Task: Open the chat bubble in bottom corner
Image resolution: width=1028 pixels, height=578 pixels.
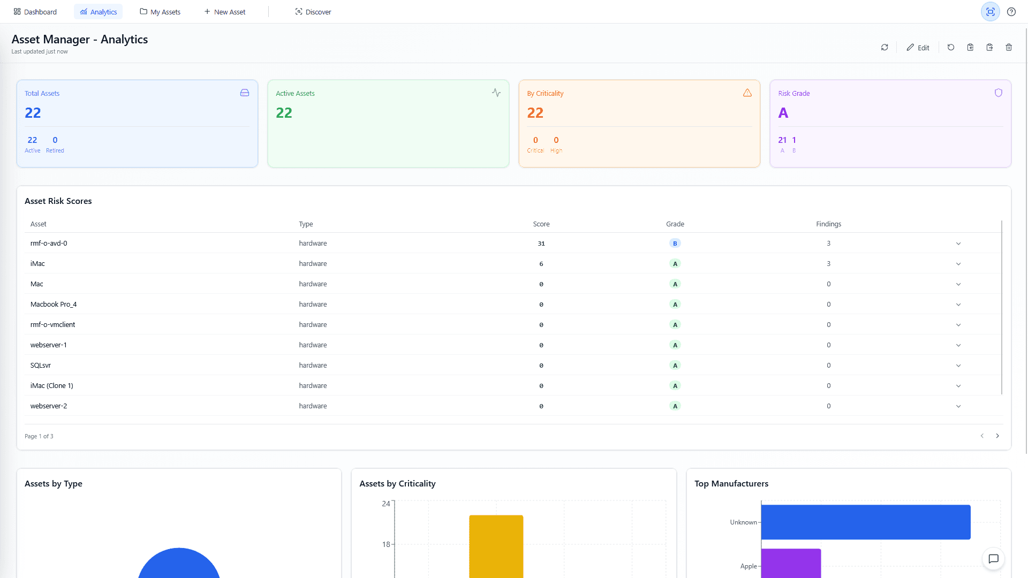Action: (994, 559)
